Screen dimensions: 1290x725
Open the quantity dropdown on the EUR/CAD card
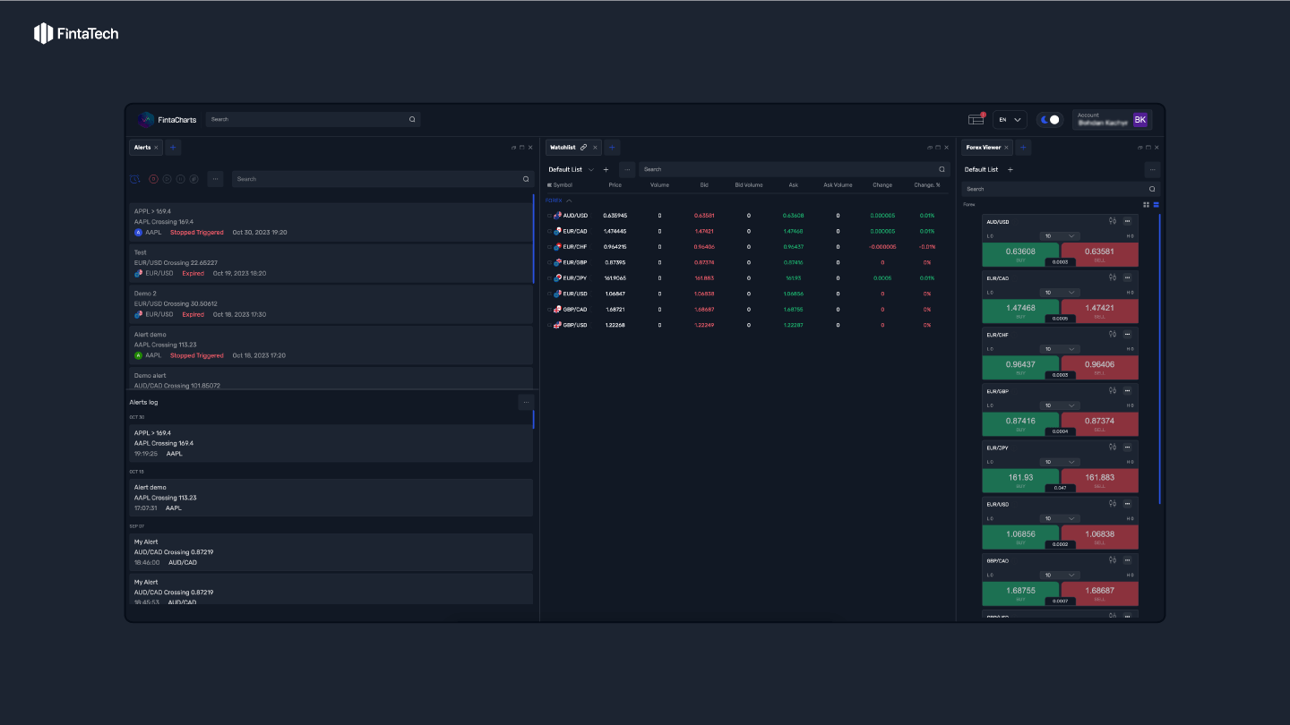[x=1060, y=293]
